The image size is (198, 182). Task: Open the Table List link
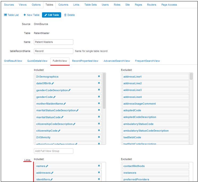click(x=11, y=15)
